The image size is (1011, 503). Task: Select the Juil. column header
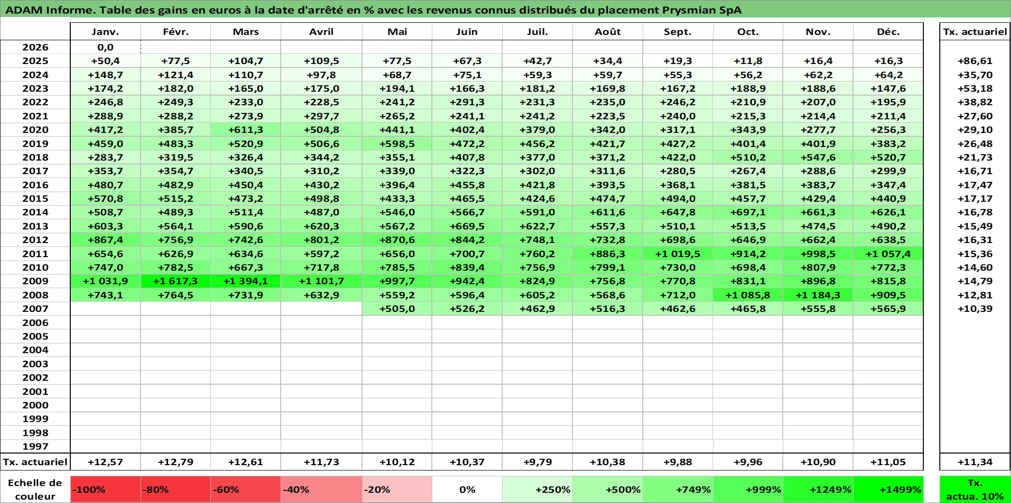tap(537, 32)
